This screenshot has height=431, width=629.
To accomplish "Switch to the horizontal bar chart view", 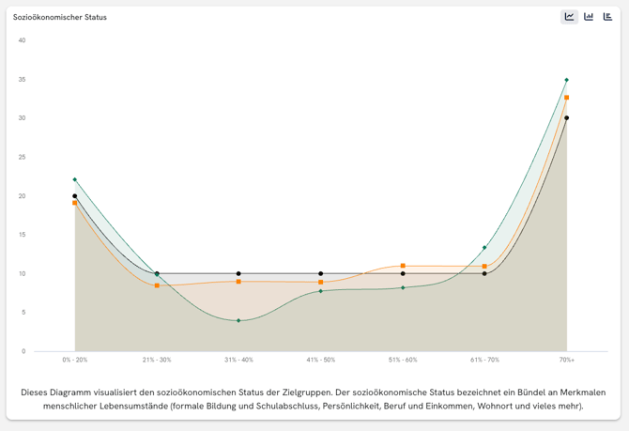I will click(607, 17).
